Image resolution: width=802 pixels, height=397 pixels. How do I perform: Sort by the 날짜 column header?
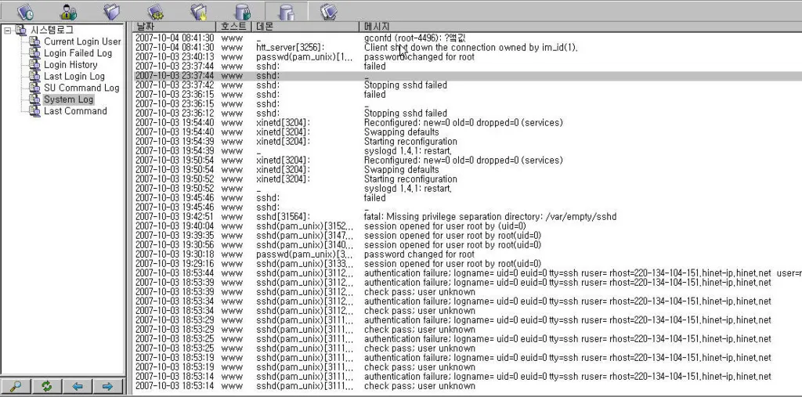(x=172, y=27)
